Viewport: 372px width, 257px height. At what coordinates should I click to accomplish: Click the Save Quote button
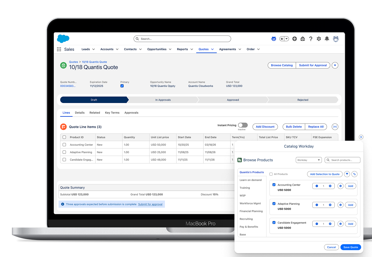tap(351, 247)
